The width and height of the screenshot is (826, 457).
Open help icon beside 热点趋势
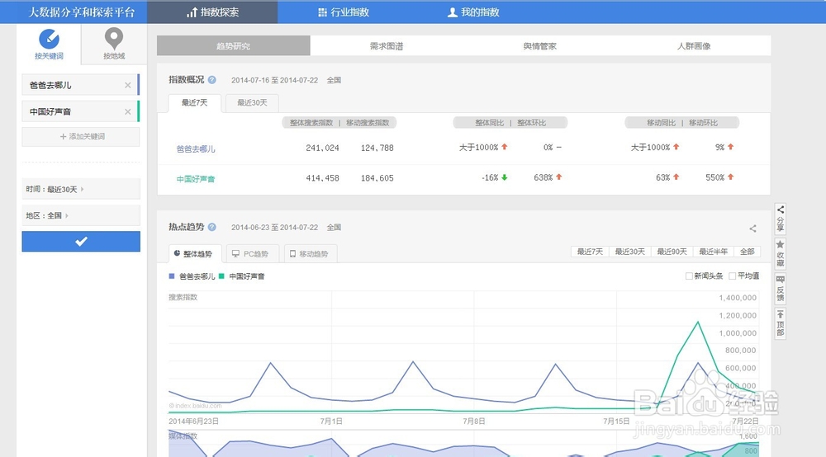click(x=211, y=227)
